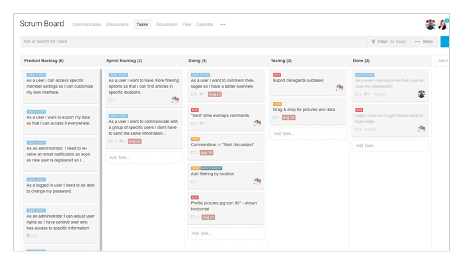Image resolution: width=463 pixels, height=264 pixels.
Task: Click the IMPROVEMENT tag label
Action: point(212,168)
